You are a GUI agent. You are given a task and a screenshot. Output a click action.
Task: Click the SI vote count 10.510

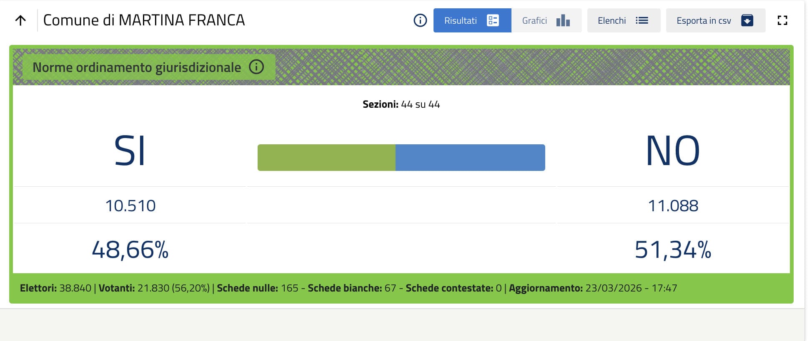click(130, 206)
